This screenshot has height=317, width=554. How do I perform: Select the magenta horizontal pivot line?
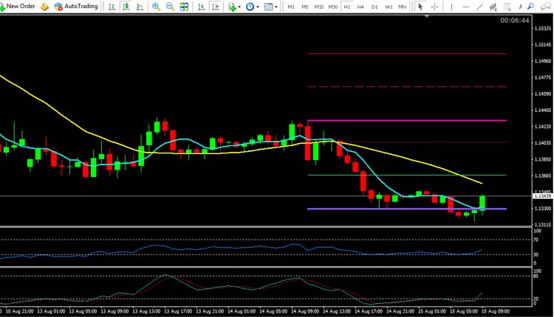point(407,121)
